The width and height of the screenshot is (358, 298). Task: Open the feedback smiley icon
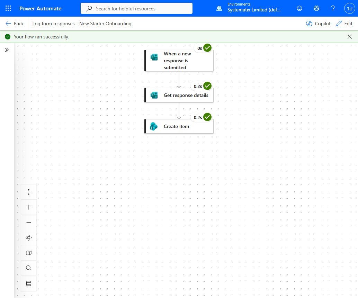[x=299, y=8]
